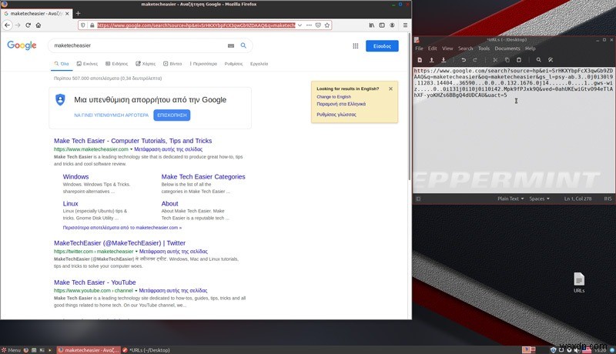Bookmark this page with star icon
The width and height of the screenshot is (616, 354).
click(x=326, y=25)
